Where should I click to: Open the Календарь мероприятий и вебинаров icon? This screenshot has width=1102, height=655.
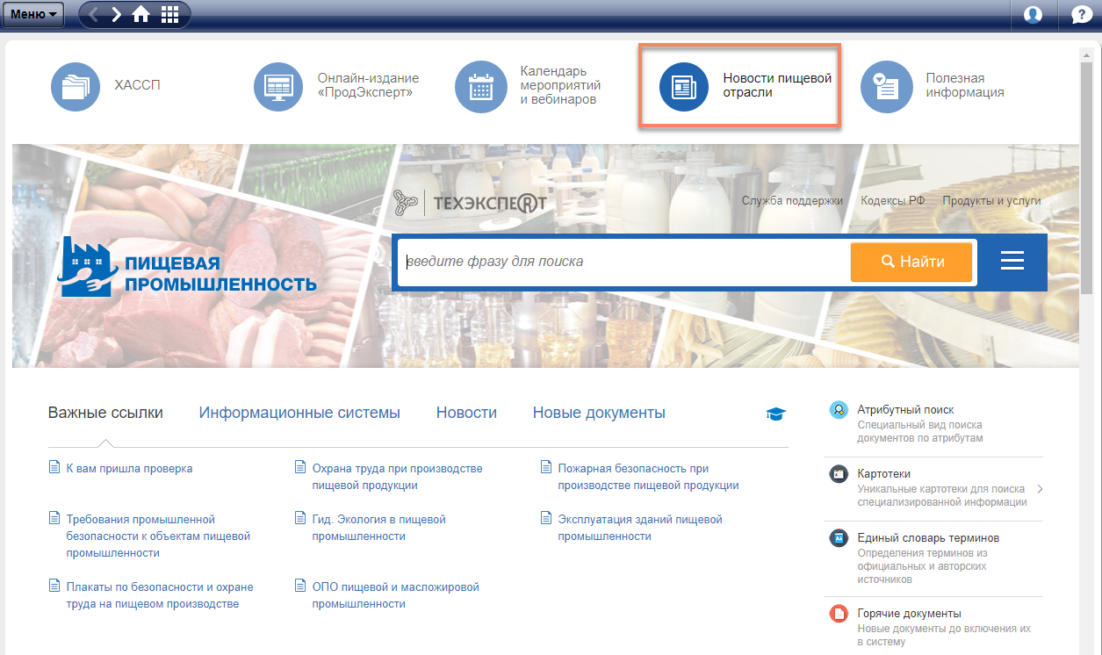coord(480,86)
